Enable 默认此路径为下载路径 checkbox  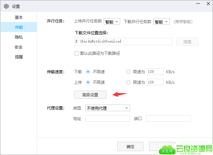tap(77, 53)
